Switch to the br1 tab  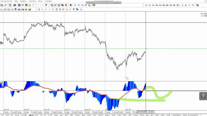[x=3, y=115]
